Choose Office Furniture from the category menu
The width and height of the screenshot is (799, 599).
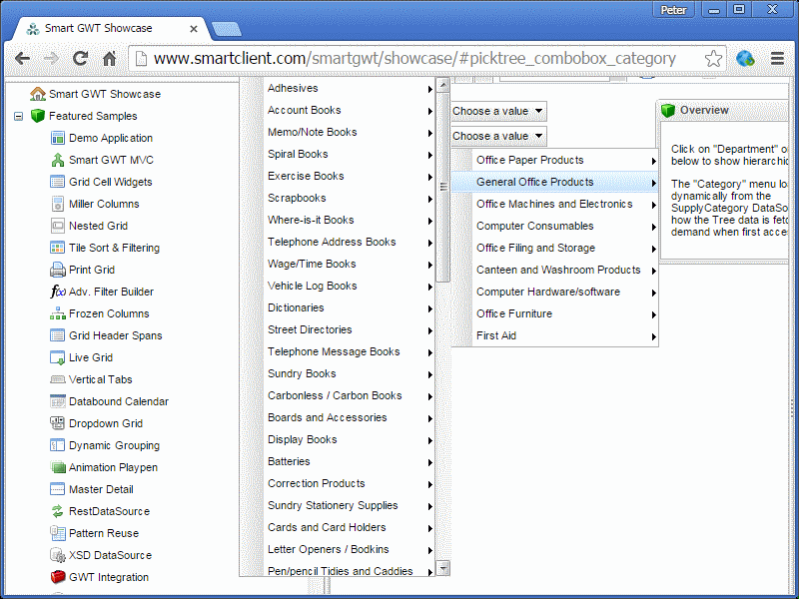[x=514, y=313]
